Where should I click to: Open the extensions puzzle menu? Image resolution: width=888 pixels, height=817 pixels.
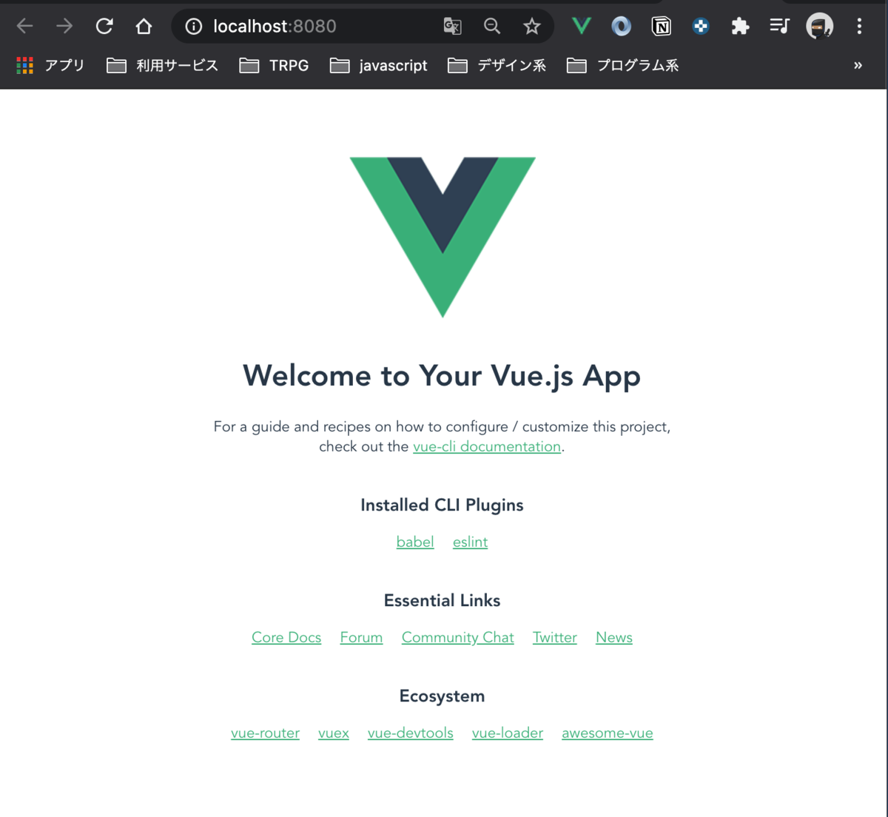coord(740,27)
